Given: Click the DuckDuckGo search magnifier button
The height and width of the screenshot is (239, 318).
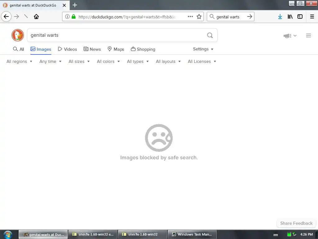Looking at the screenshot, I should 210,35.
